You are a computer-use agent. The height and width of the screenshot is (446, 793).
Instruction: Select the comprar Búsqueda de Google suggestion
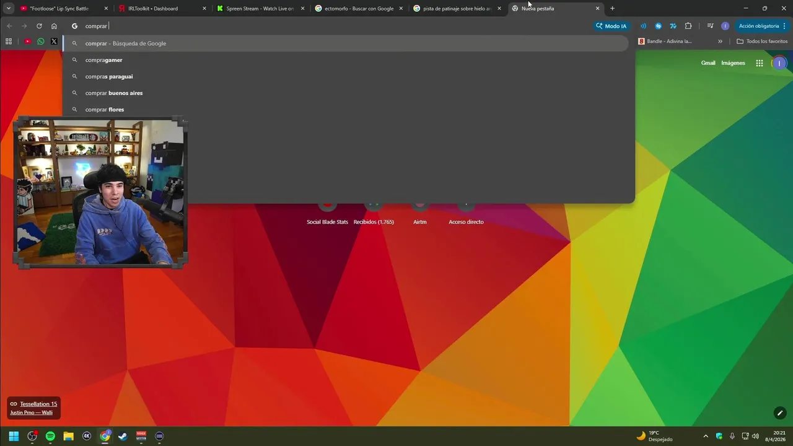[346, 43]
